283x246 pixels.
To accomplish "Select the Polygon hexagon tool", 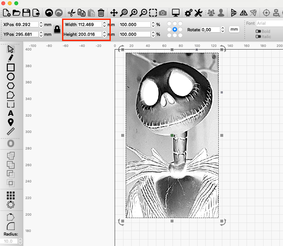I will click(11, 86).
